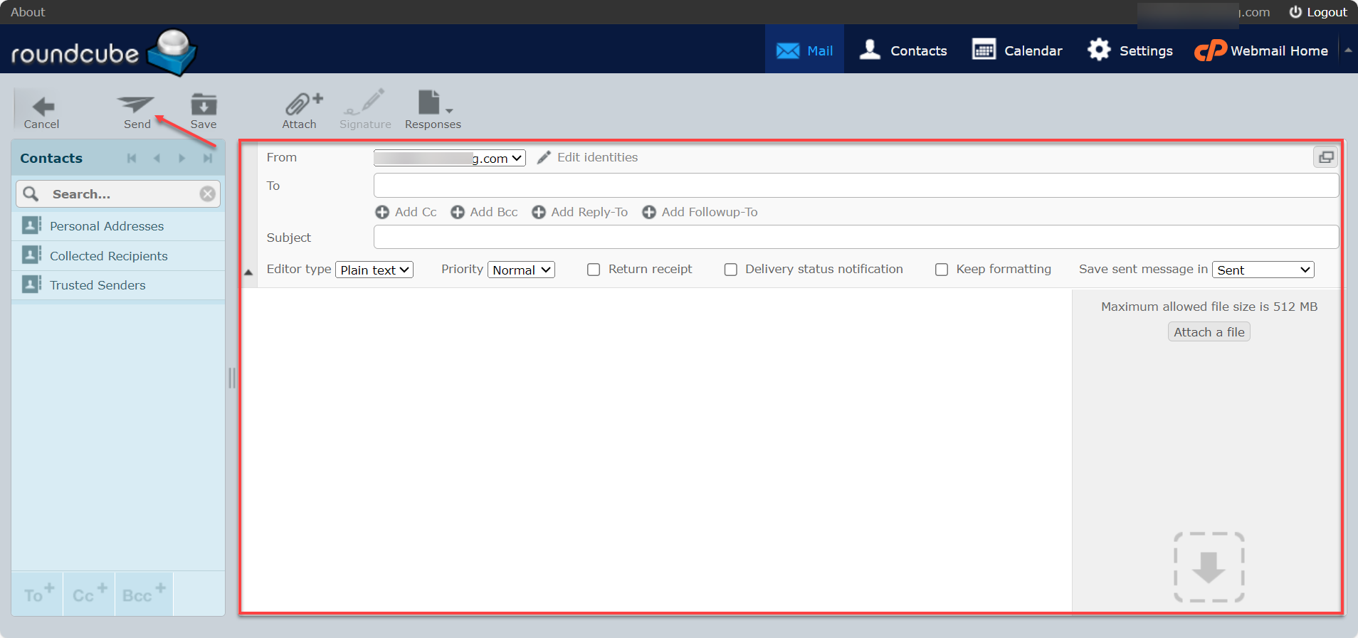Clear the contacts search field
The width and height of the screenshot is (1358, 638).
pyautogui.click(x=207, y=194)
